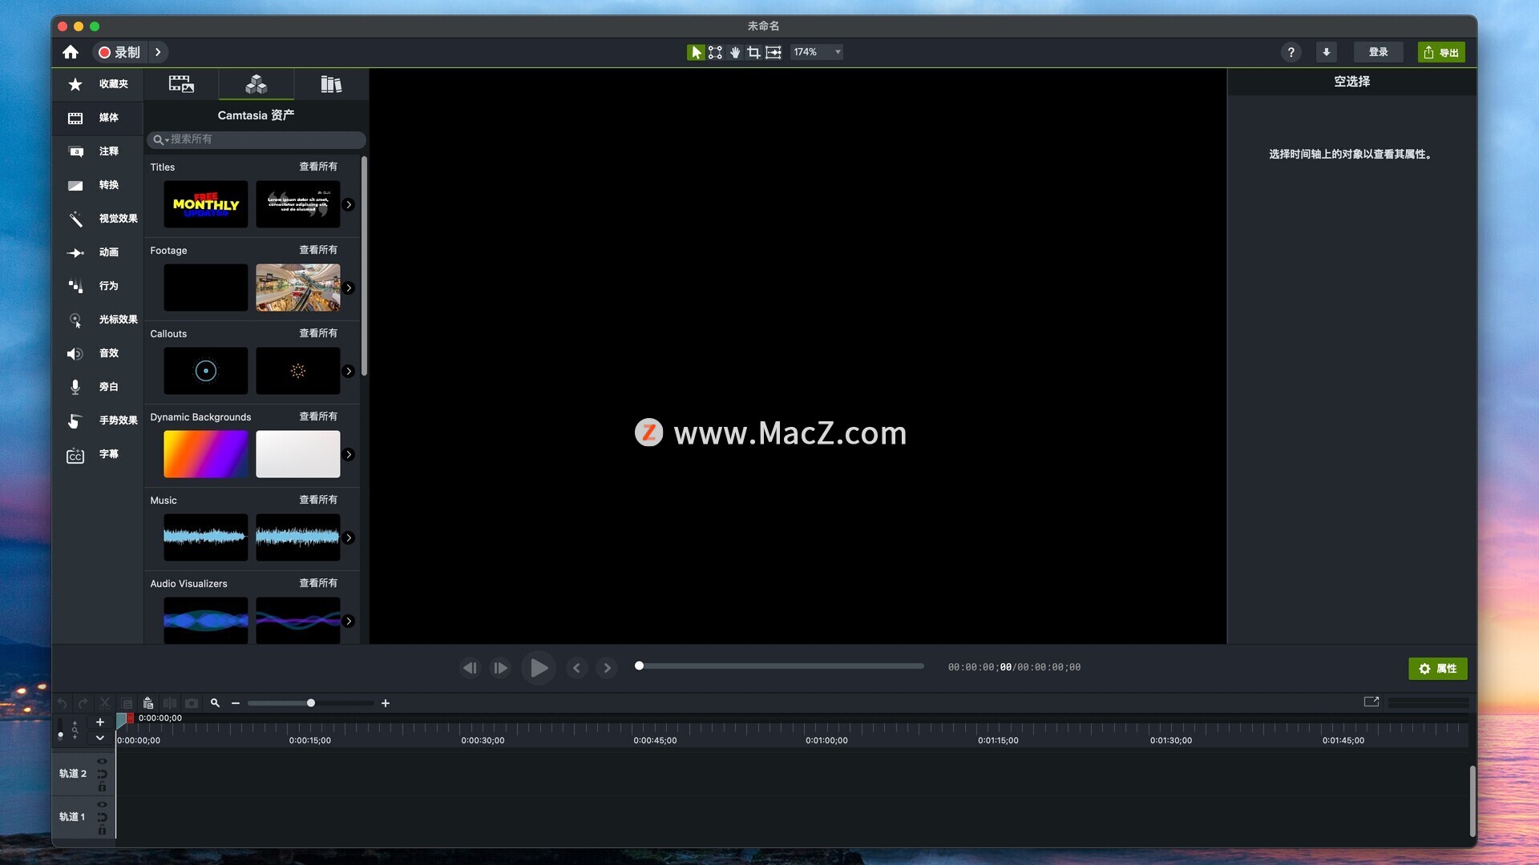
Task: Click the paste icon in timeline toolbar
Action: [148, 703]
